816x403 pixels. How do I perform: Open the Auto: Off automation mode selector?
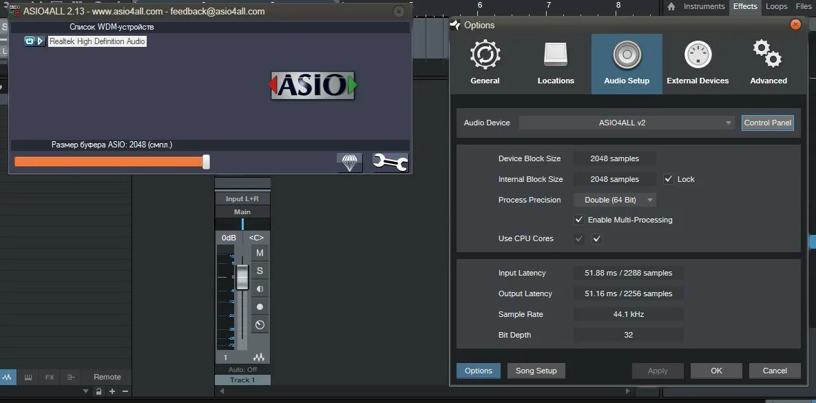coord(242,370)
